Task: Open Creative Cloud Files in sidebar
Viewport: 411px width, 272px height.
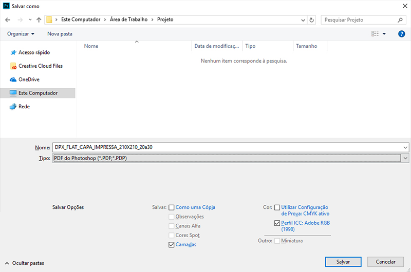Action: coord(40,66)
